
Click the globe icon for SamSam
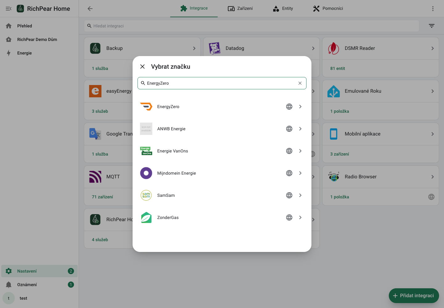[289, 195]
